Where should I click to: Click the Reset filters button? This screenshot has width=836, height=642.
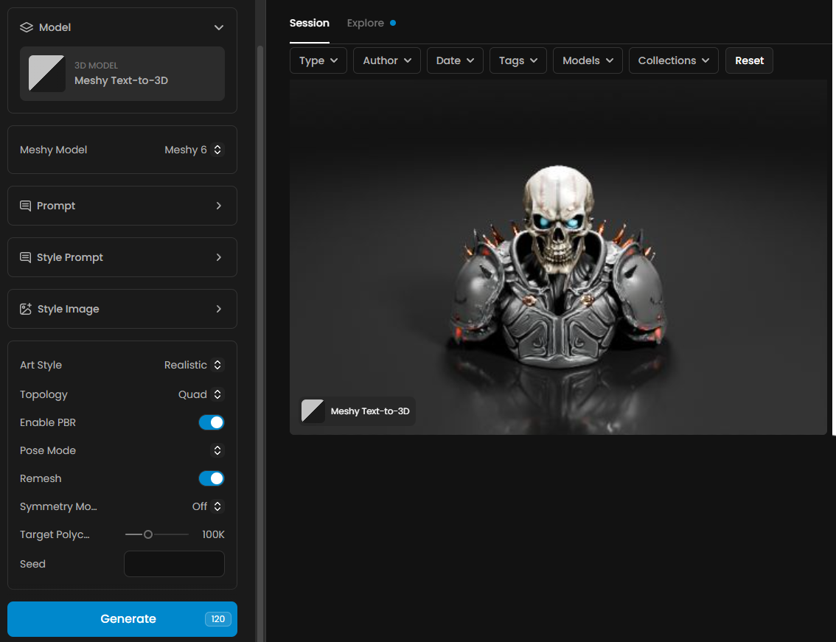[749, 60]
